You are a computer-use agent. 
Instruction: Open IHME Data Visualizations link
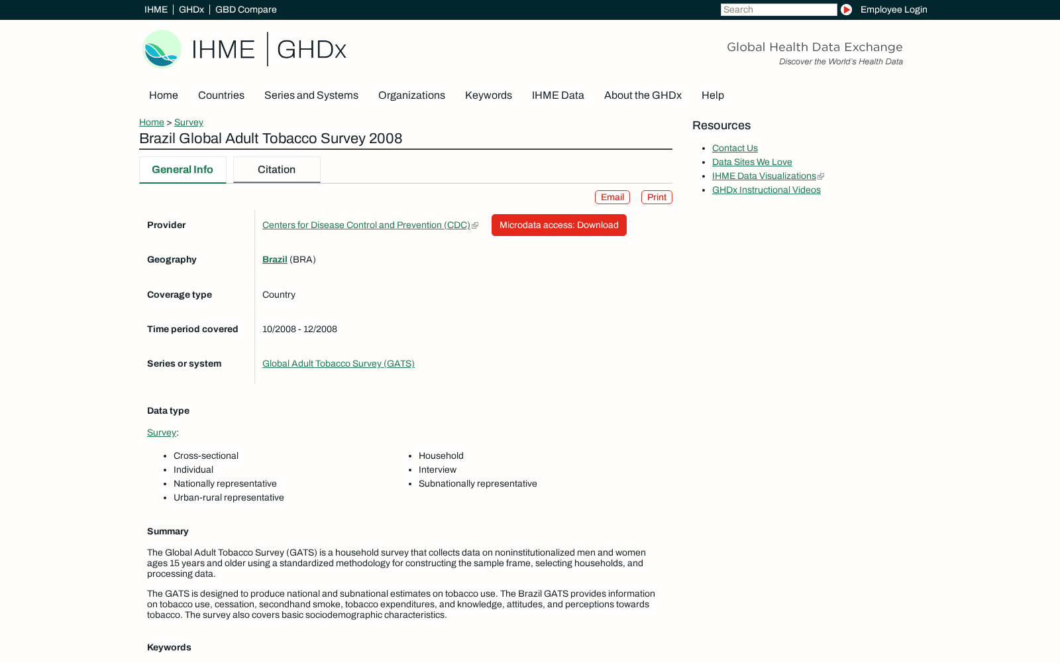(x=764, y=176)
